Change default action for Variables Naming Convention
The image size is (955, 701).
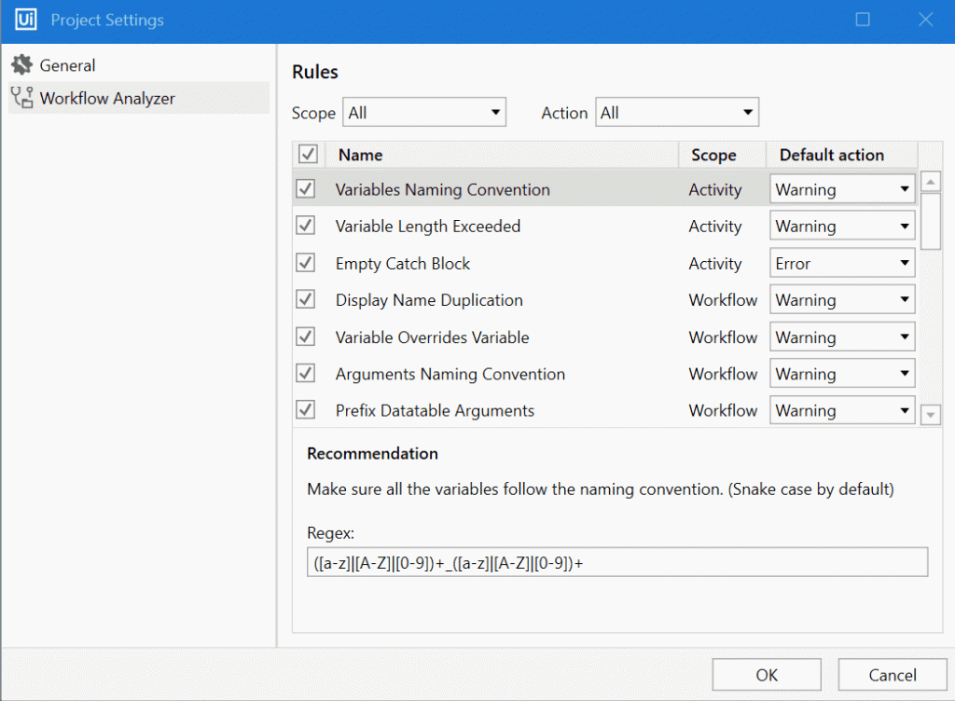point(842,189)
